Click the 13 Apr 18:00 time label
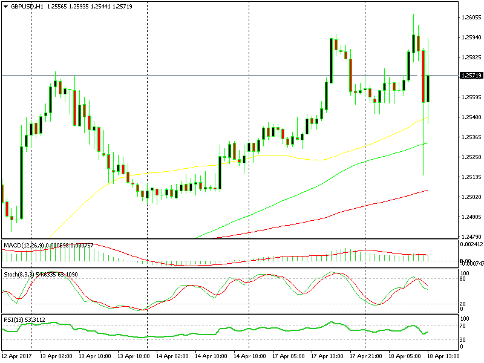484x363 pixels. [133, 356]
